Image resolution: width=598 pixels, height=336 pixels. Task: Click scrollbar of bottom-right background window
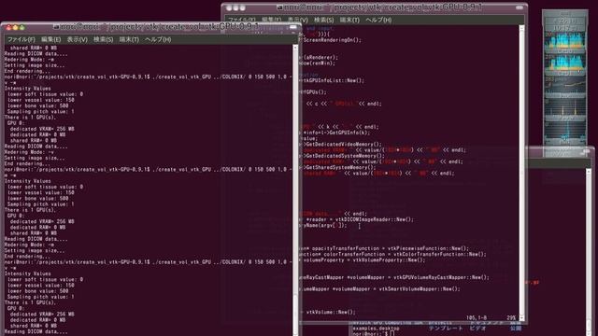click(589, 251)
